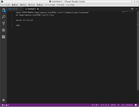Open the タスク(T) menu
The image size is (139, 107).
(x=60, y=5)
